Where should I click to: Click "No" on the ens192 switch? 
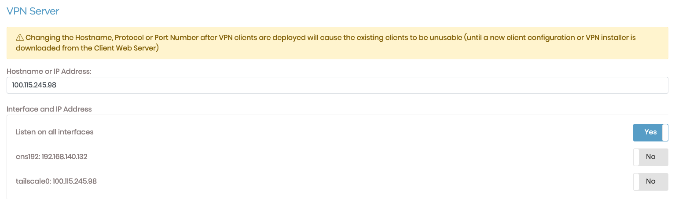(650, 157)
